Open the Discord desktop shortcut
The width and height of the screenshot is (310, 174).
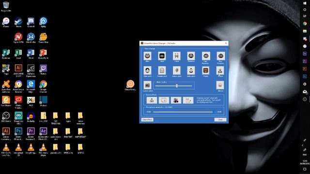31,22
